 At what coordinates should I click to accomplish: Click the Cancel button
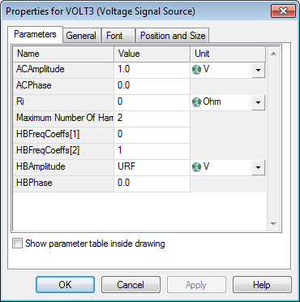pyautogui.click(x=131, y=285)
